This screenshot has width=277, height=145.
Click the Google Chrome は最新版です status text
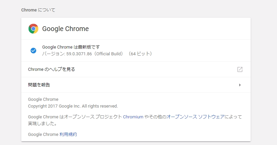(x=71, y=47)
